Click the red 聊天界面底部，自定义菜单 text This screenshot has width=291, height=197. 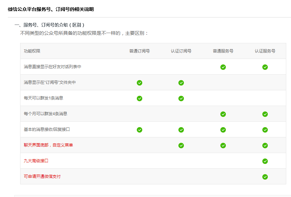48,145
